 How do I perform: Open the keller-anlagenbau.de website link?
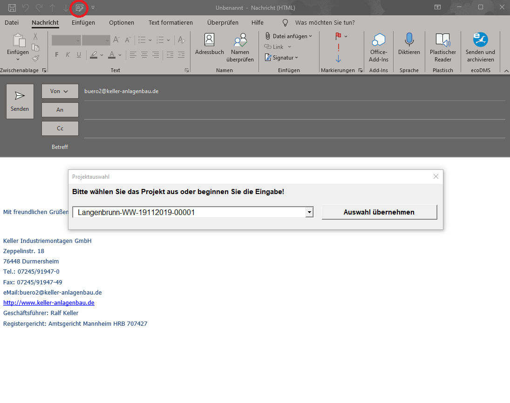[x=49, y=303]
